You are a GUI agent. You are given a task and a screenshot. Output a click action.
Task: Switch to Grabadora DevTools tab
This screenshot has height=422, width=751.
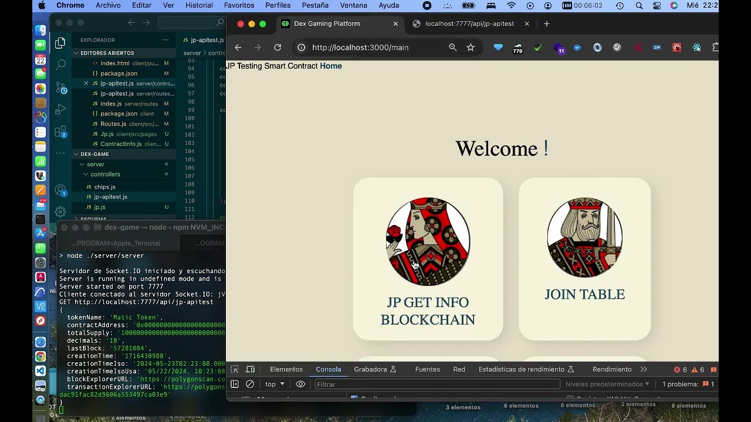point(375,369)
